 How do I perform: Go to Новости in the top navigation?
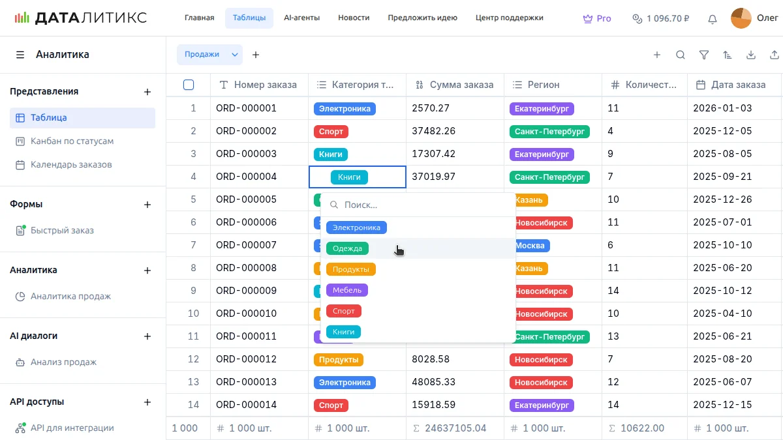click(x=354, y=18)
